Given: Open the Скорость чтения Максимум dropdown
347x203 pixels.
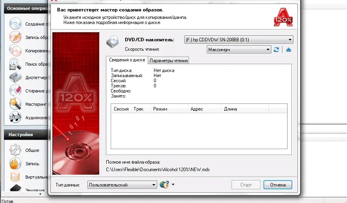Looking at the screenshot, I should click(239, 50).
